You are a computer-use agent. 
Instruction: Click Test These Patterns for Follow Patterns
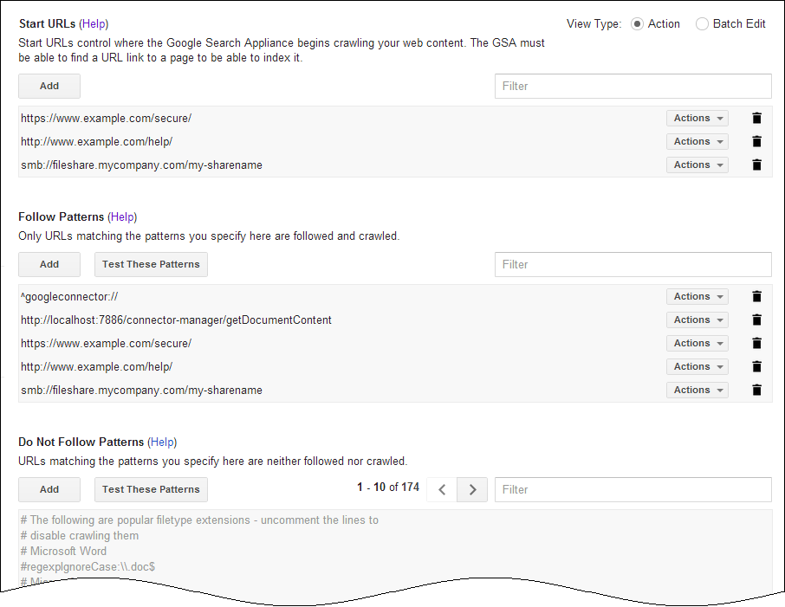[151, 265]
